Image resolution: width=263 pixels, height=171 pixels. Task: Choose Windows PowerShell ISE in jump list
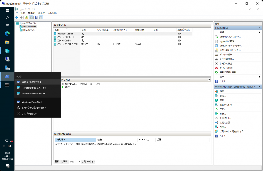pyautogui.click(x=38, y=94)
